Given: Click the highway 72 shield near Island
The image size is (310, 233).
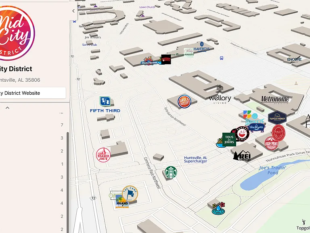Looking at the screenshot, I should click(93, 198).
